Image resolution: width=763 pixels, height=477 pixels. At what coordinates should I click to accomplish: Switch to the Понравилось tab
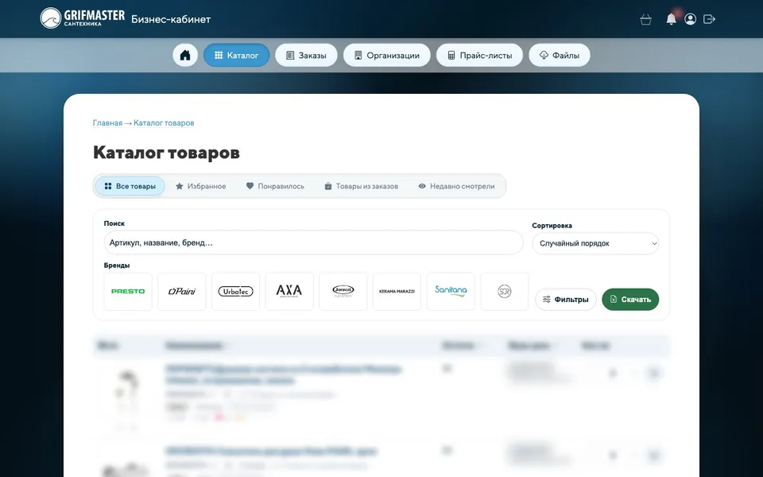coord(275,186)
